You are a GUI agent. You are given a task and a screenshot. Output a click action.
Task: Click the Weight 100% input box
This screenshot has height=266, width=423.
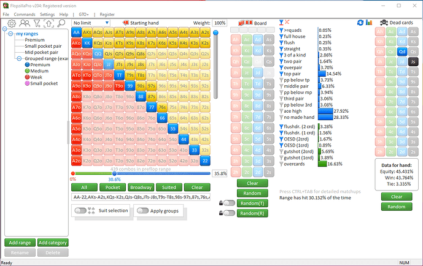[x=220, y=23]
